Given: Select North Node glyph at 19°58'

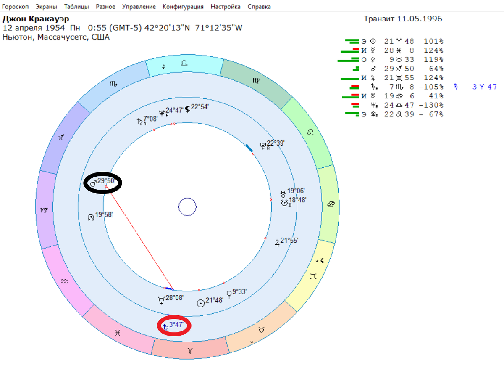Looking at the screenshot, I should [x=90, y=217].
